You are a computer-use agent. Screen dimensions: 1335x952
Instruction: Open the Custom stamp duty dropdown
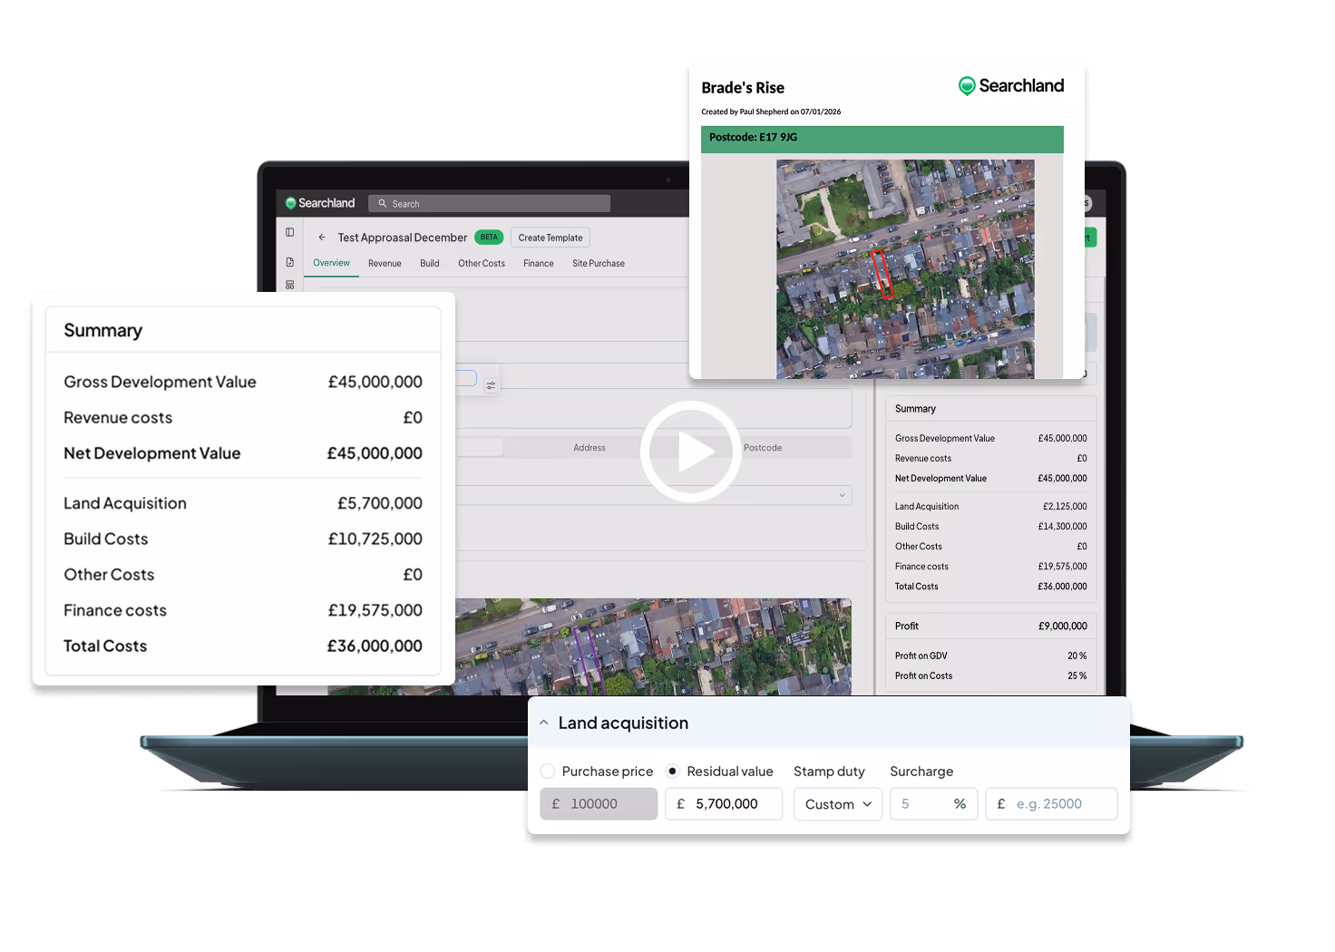click(x=837, y=803)
